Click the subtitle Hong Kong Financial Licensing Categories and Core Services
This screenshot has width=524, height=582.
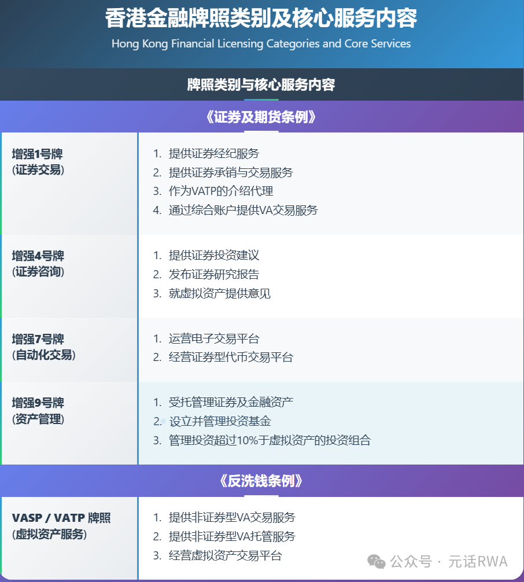(261, 43)
